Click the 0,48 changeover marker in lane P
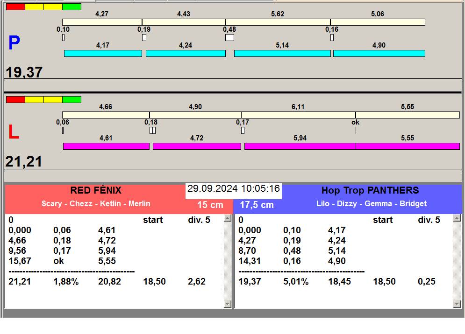This screenshot has height=334, width=465. coord(229,37)
